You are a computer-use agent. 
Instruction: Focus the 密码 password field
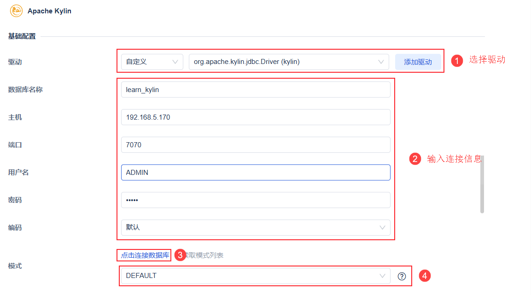tap(256, 200)
